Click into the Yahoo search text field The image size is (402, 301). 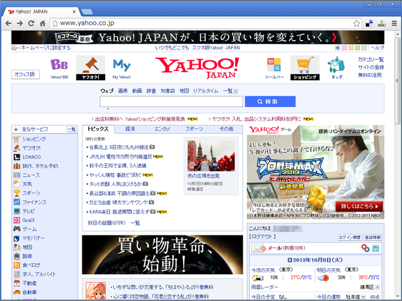coord(170,102)
